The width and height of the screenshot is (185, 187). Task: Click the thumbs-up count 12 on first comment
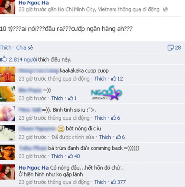click(x=117, y=79)
